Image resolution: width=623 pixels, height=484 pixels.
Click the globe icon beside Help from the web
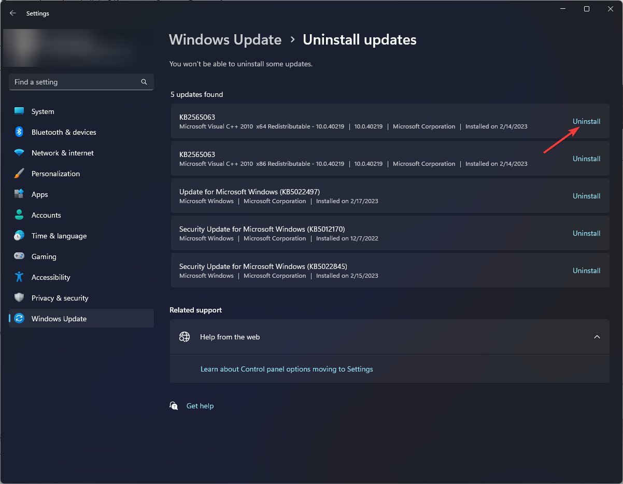point(185,337)
